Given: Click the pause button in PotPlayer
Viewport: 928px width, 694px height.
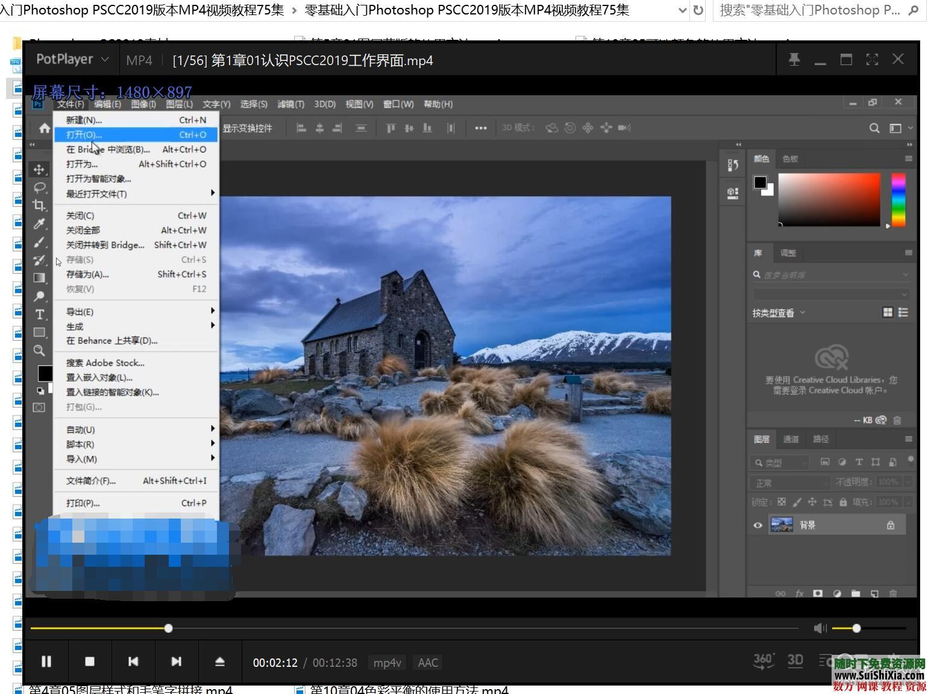Looking at the screenshot, I should pyautogui.click(x=46, y=661).
